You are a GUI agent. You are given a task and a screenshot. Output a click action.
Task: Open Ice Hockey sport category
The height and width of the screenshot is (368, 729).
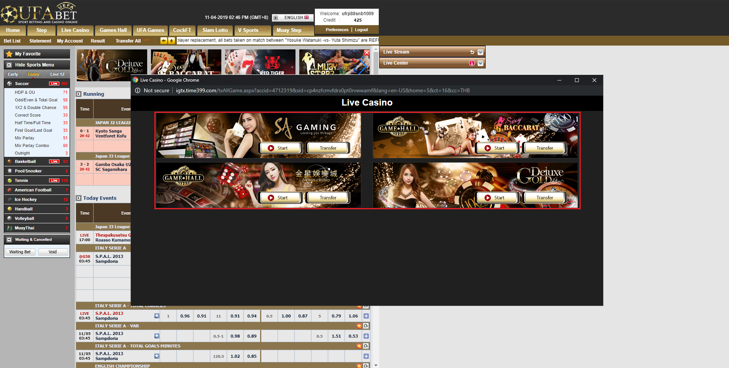(37, 199)
